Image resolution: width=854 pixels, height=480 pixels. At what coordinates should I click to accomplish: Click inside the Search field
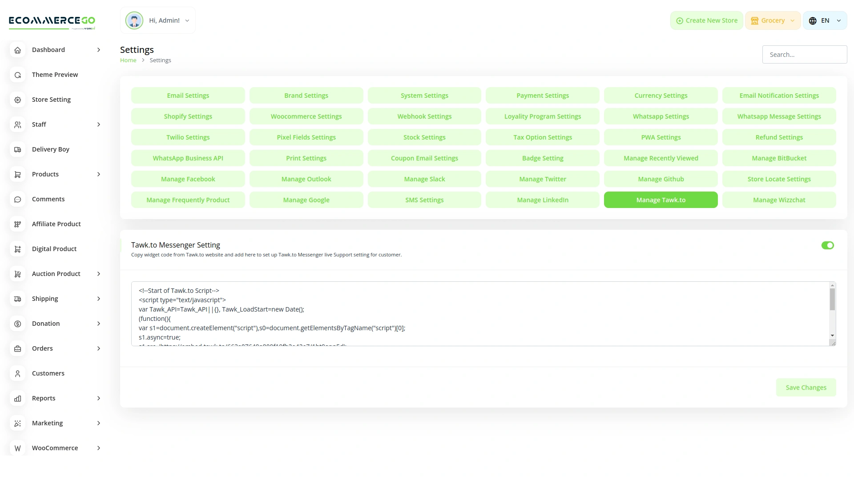(804, 54)
